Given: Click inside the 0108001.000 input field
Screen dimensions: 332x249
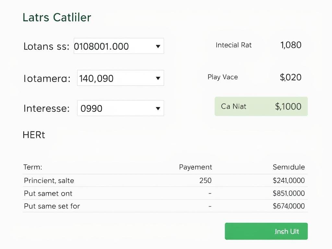Looking at the screenshot, I should pyautogui.click(x=110, y=46).
